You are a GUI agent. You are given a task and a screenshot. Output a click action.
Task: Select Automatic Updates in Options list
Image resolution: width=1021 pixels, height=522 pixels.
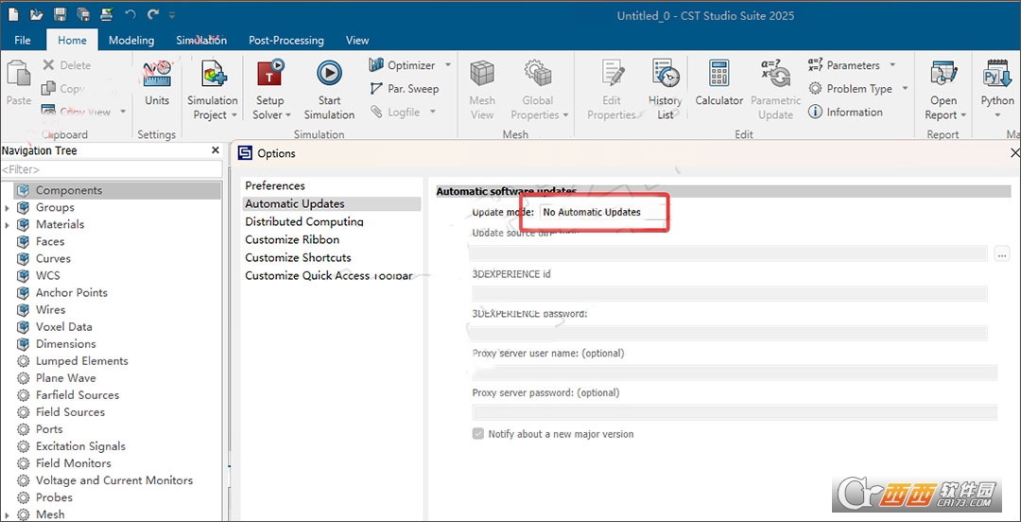pyautogui.click(x=332, y=204)
